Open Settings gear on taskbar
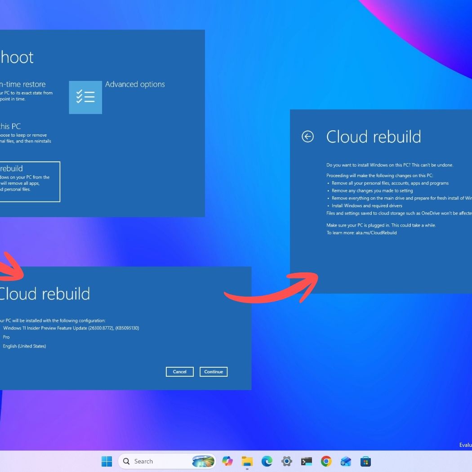The height and width of the screenshot is (472, 472). (x=287, y=461)
